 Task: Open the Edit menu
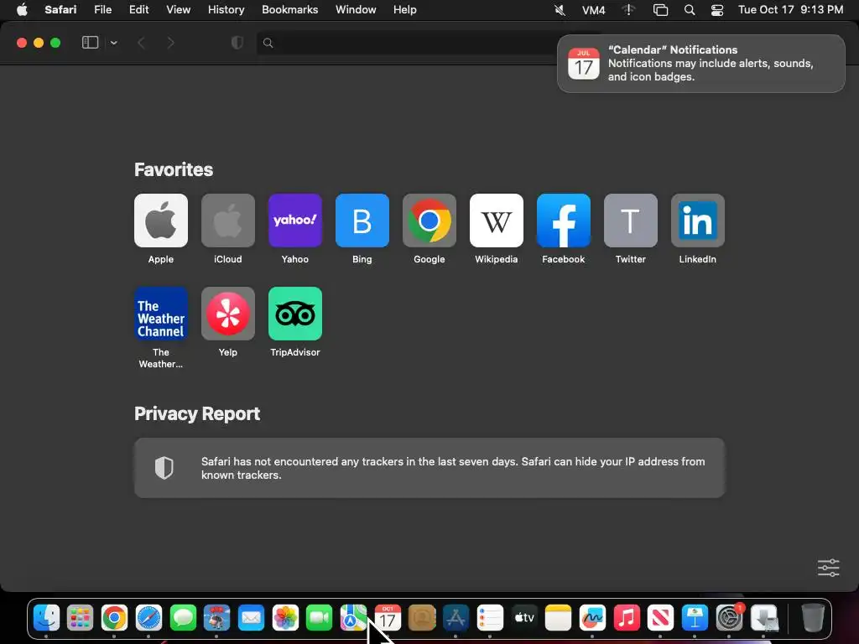coord(138,10)
